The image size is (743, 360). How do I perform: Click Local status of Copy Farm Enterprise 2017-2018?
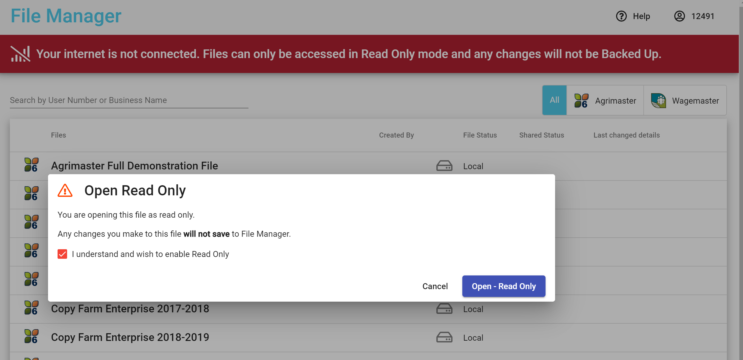473,309
